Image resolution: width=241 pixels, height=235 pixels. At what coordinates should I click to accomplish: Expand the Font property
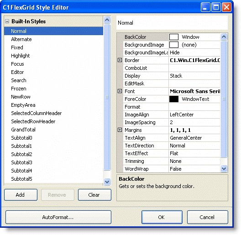click(x=120, y=91)
